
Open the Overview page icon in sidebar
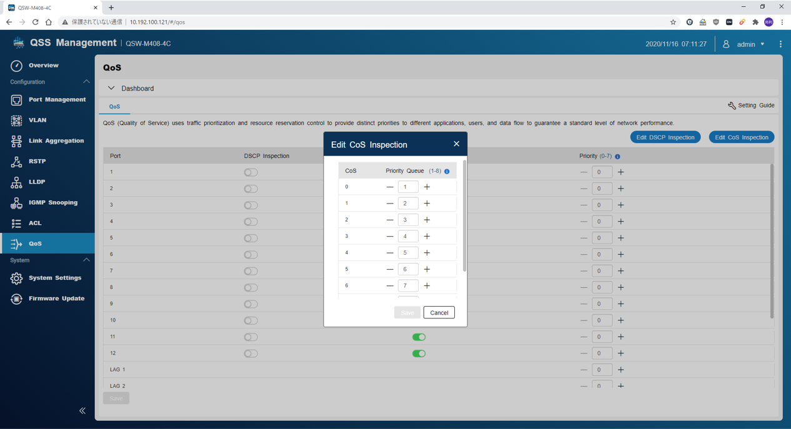(x=16, y=66)
